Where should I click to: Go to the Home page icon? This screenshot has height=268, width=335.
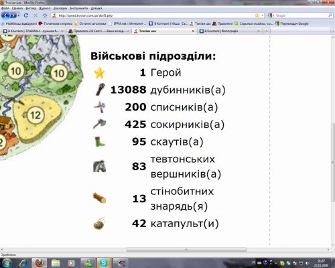[45, 15]
